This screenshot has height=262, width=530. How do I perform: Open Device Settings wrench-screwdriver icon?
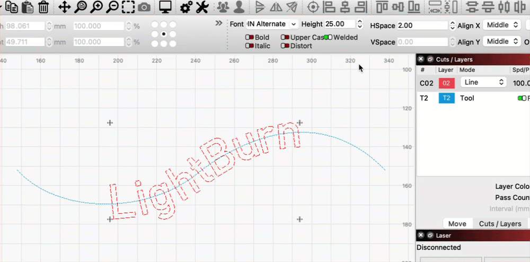[202, 7]
